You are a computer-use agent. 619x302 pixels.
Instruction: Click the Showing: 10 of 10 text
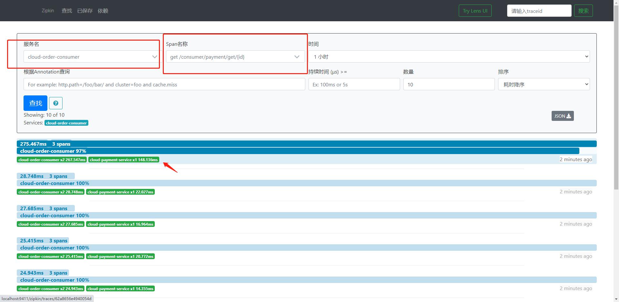(44, 115)
